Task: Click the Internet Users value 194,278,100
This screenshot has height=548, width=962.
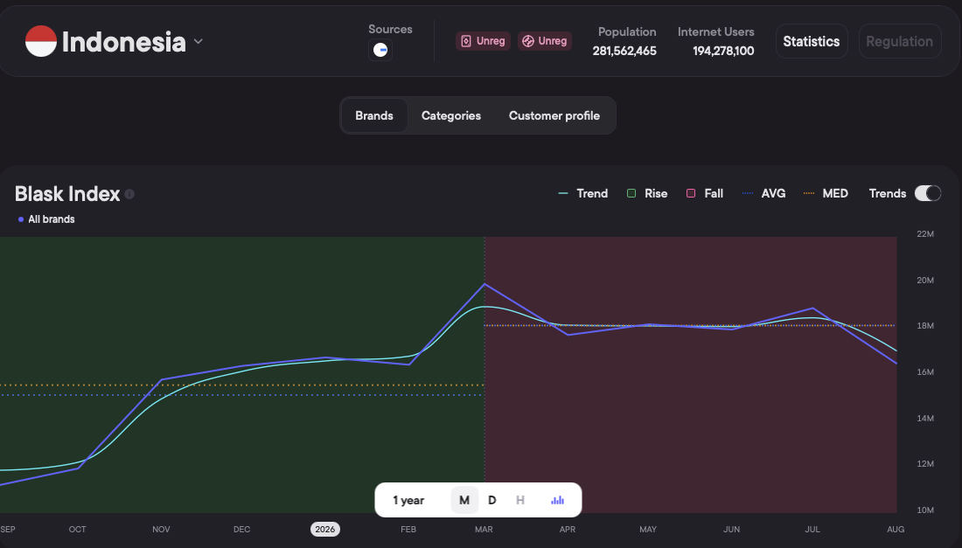Action: point(723,51)
